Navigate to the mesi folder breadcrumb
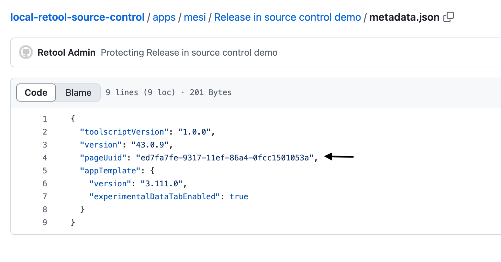501x262 pixels. click(x=195, y=17)
